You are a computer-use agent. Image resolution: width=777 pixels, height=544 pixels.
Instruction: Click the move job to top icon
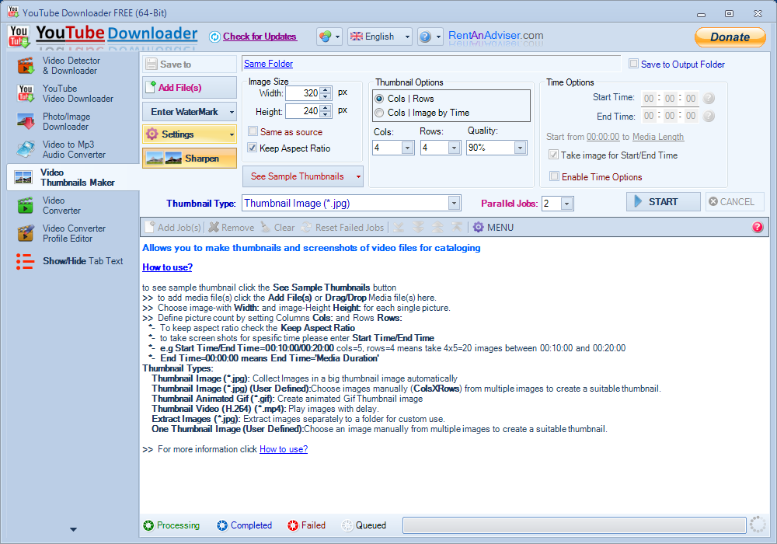pos(457,228)
